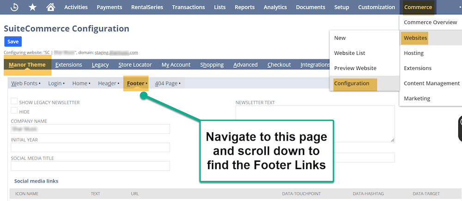Click the URL column header

[134, 194]
